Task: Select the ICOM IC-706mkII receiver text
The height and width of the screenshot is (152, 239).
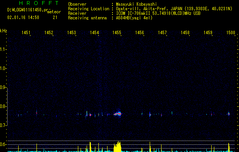Action: 158,13
